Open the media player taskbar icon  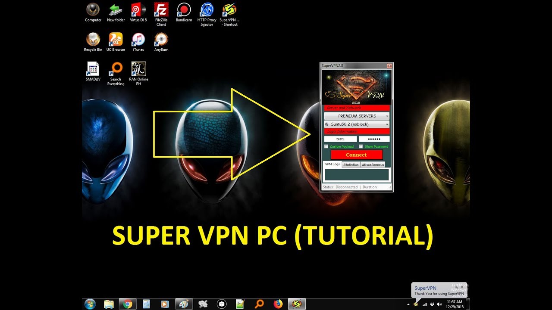[165, 304]
